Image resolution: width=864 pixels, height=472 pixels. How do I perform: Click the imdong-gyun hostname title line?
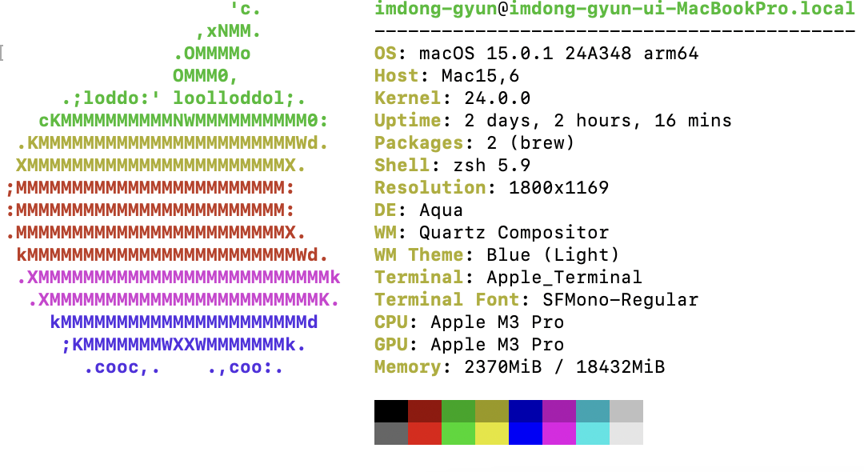(x=614, y=9)
